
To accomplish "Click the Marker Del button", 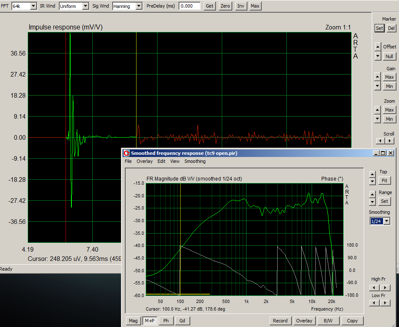I will tap(391, 28).
